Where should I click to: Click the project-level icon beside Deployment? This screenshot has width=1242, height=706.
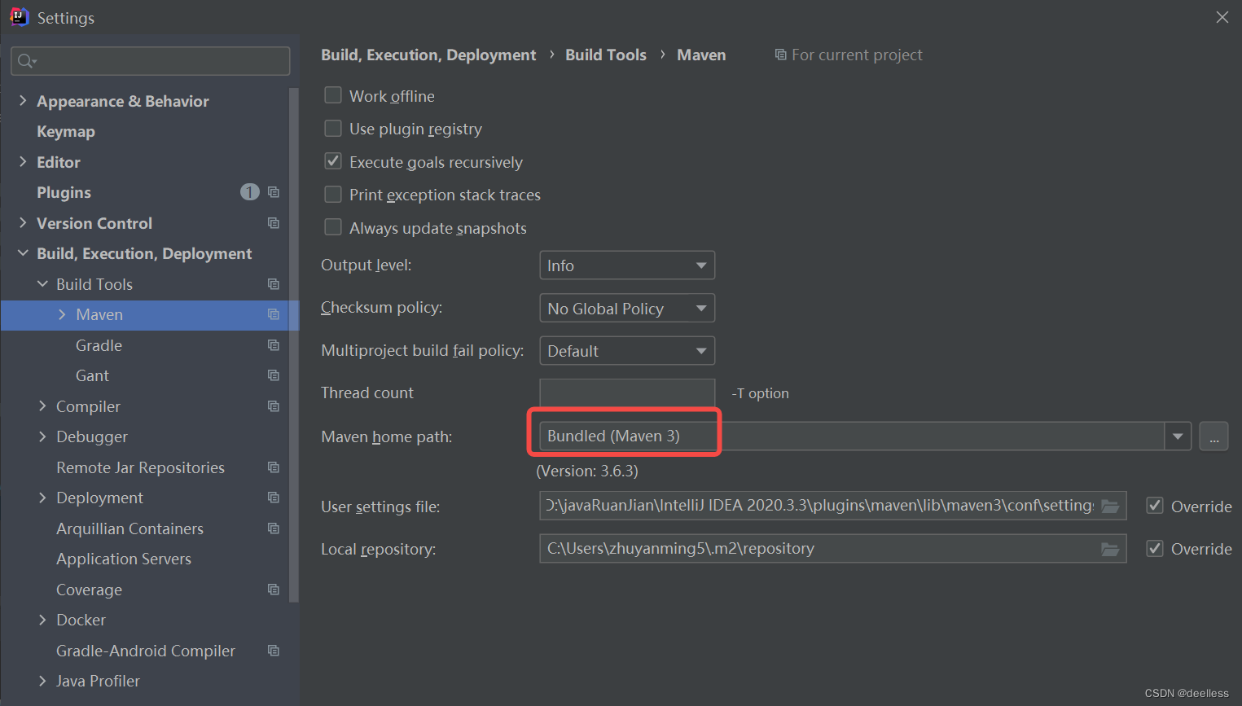click(274, 498)
